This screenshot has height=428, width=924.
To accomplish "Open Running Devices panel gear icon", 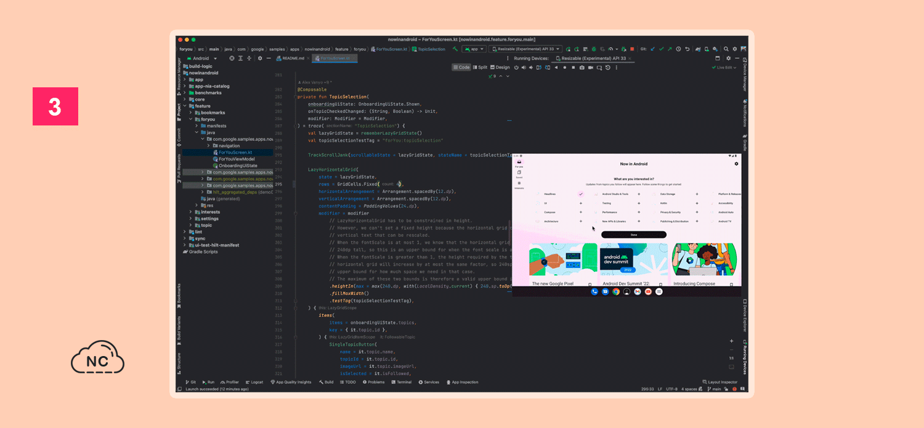I will pos(728,58).
